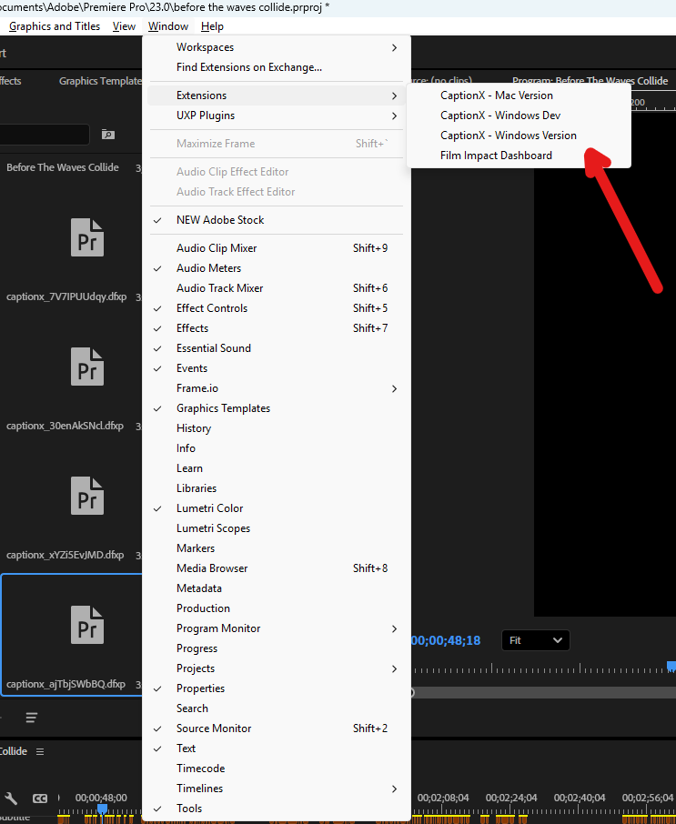Screen dimensions: 676x824
Task: Toggle the Essential Sound panel
Action: point(276,348)
